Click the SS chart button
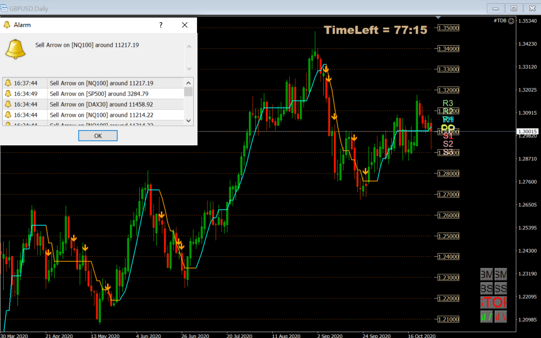 (501, 288)
